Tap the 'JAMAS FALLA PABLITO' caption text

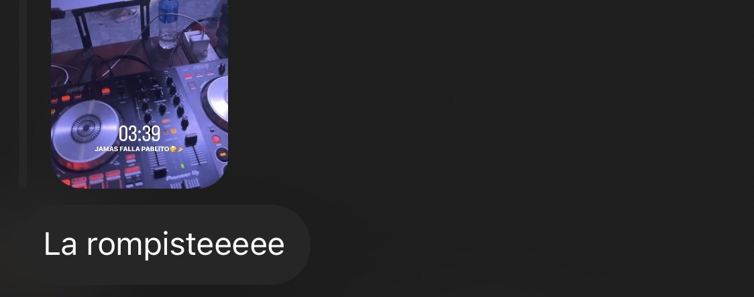pyautogui.click(x=131, y=149)
